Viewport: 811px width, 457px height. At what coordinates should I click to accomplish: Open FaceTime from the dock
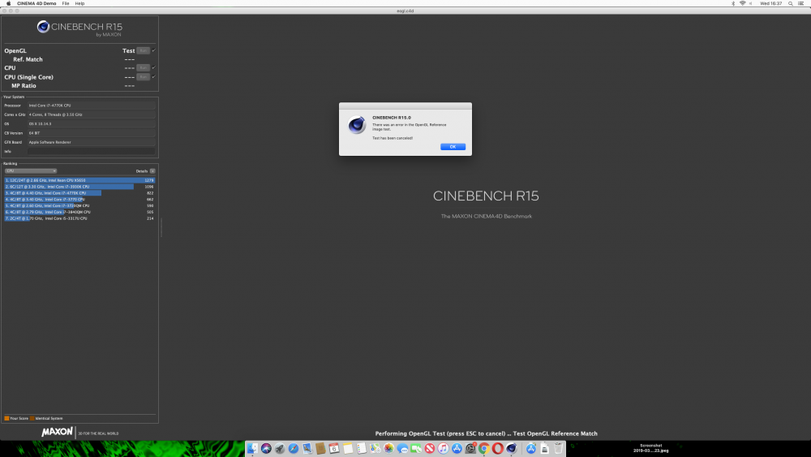(416, 448)
